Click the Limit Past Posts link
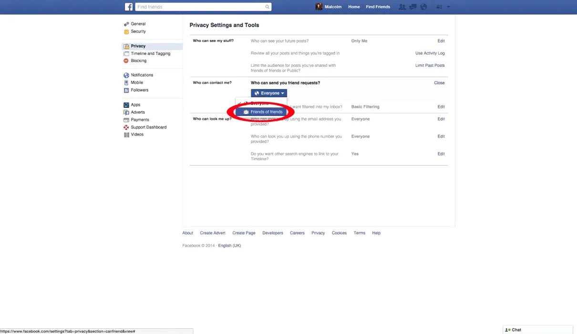The height and width of the screenshot is (334, 577). [430, 65]
